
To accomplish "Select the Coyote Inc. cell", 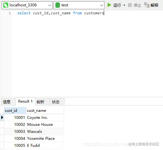I will point(45,118).
